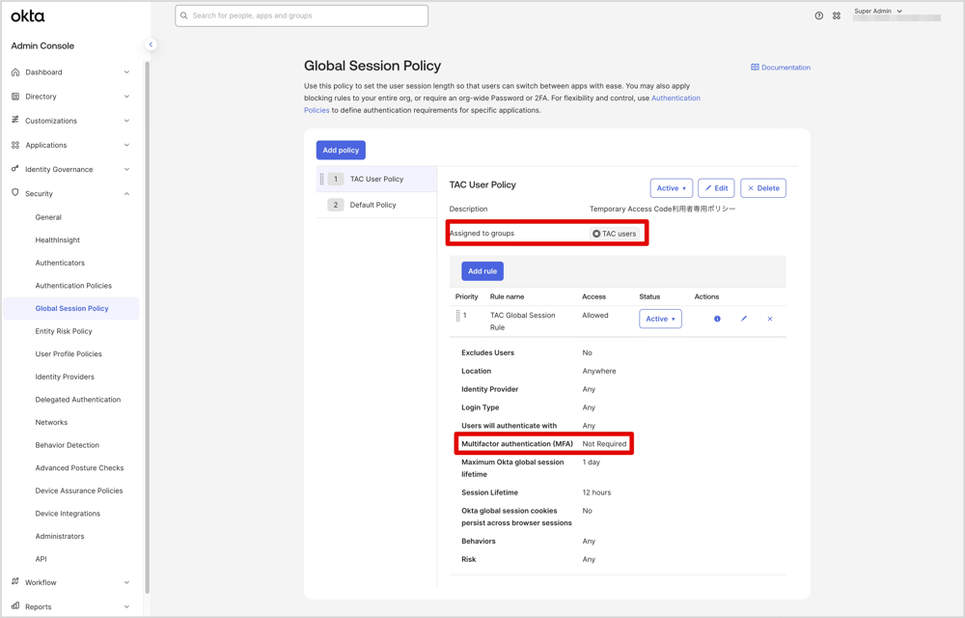Click the Security shield icon
Viewport: 965px width, 618px height.
[15, 193]
